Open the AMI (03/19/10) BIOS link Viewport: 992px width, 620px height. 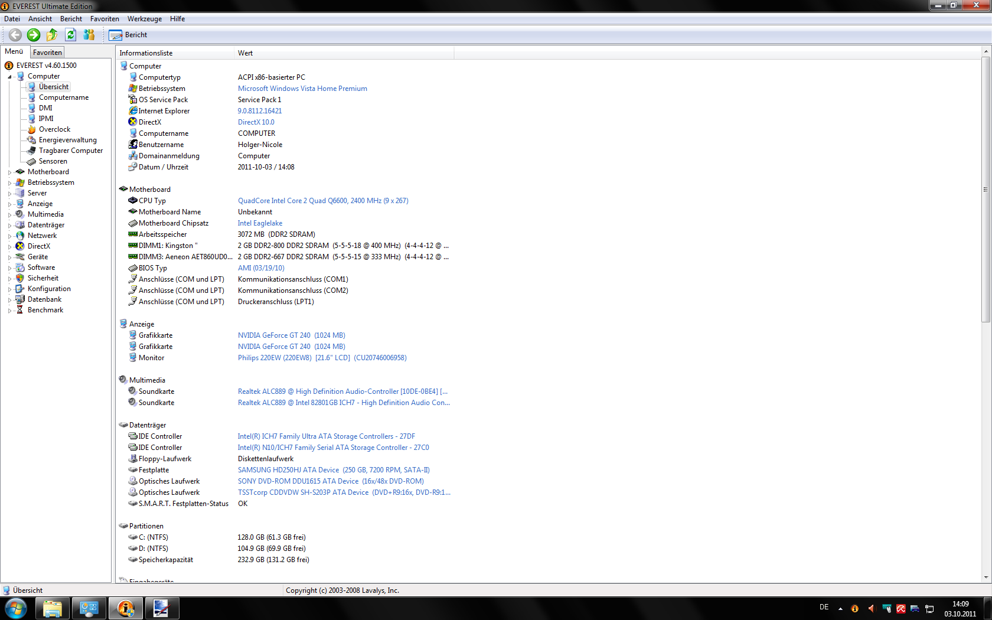261,268
